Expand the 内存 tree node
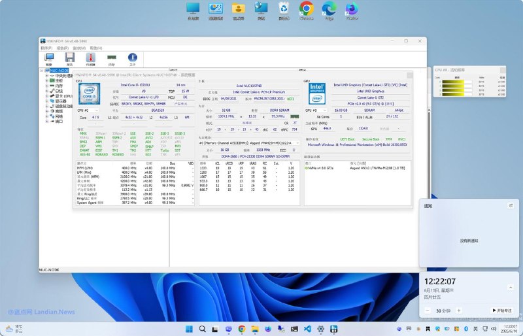 point(46,86)
